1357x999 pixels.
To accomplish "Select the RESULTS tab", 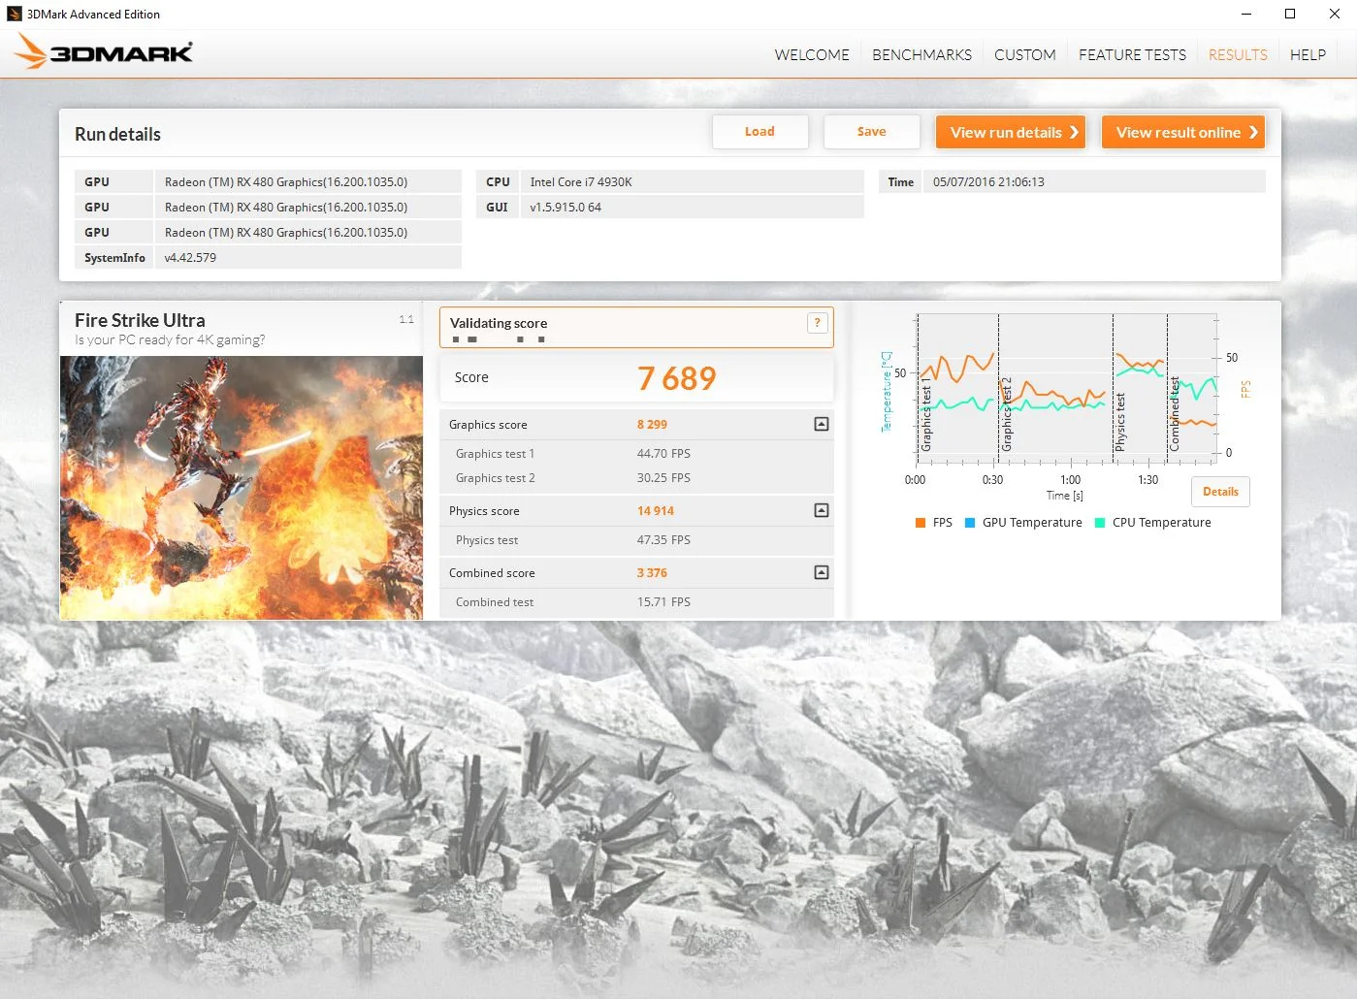I will click(x=1238, y=54).
